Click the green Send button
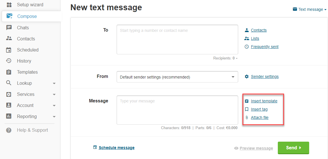 click(293, 148)
